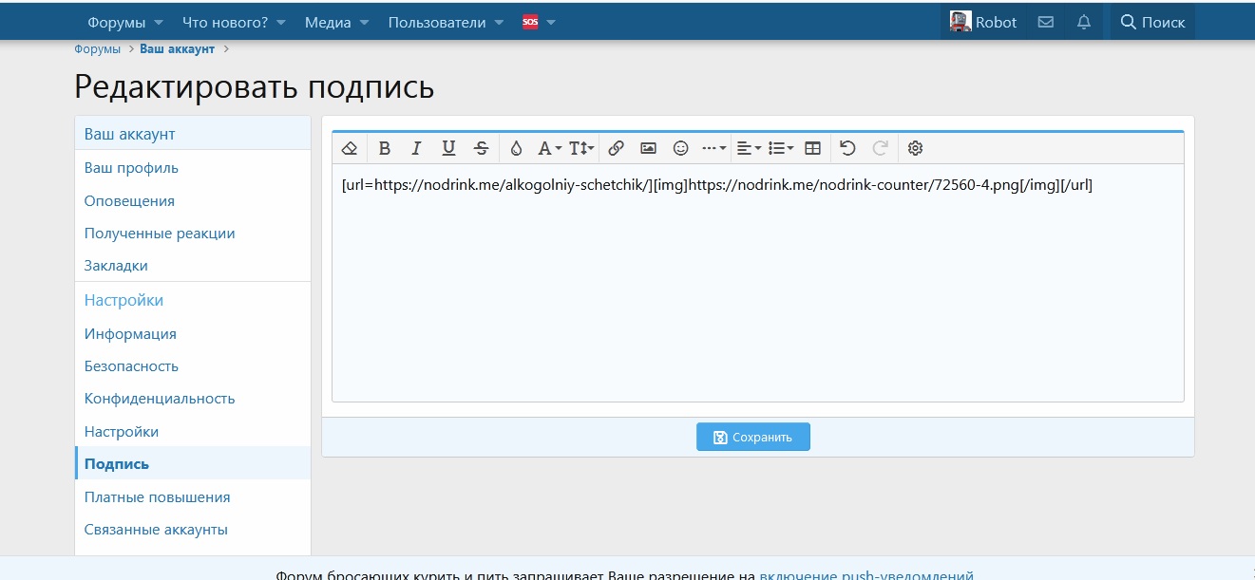Expand the Форумы dropdown arrow
Viewport: 1255px width, 580px height.
(x=158, y=22)
